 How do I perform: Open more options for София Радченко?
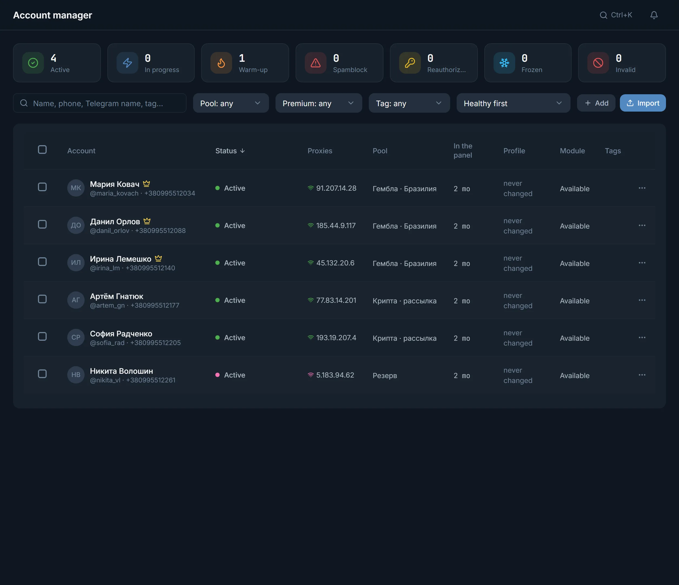pyautogui.click(x=642, y=337)
